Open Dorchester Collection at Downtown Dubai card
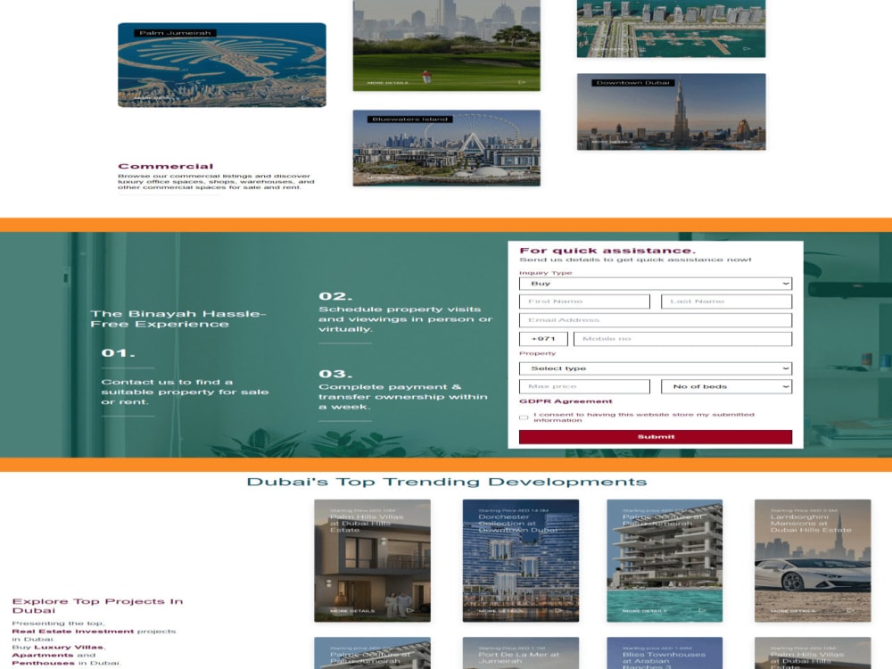This screenshot has height=669, width=892. tap(521, 560)
